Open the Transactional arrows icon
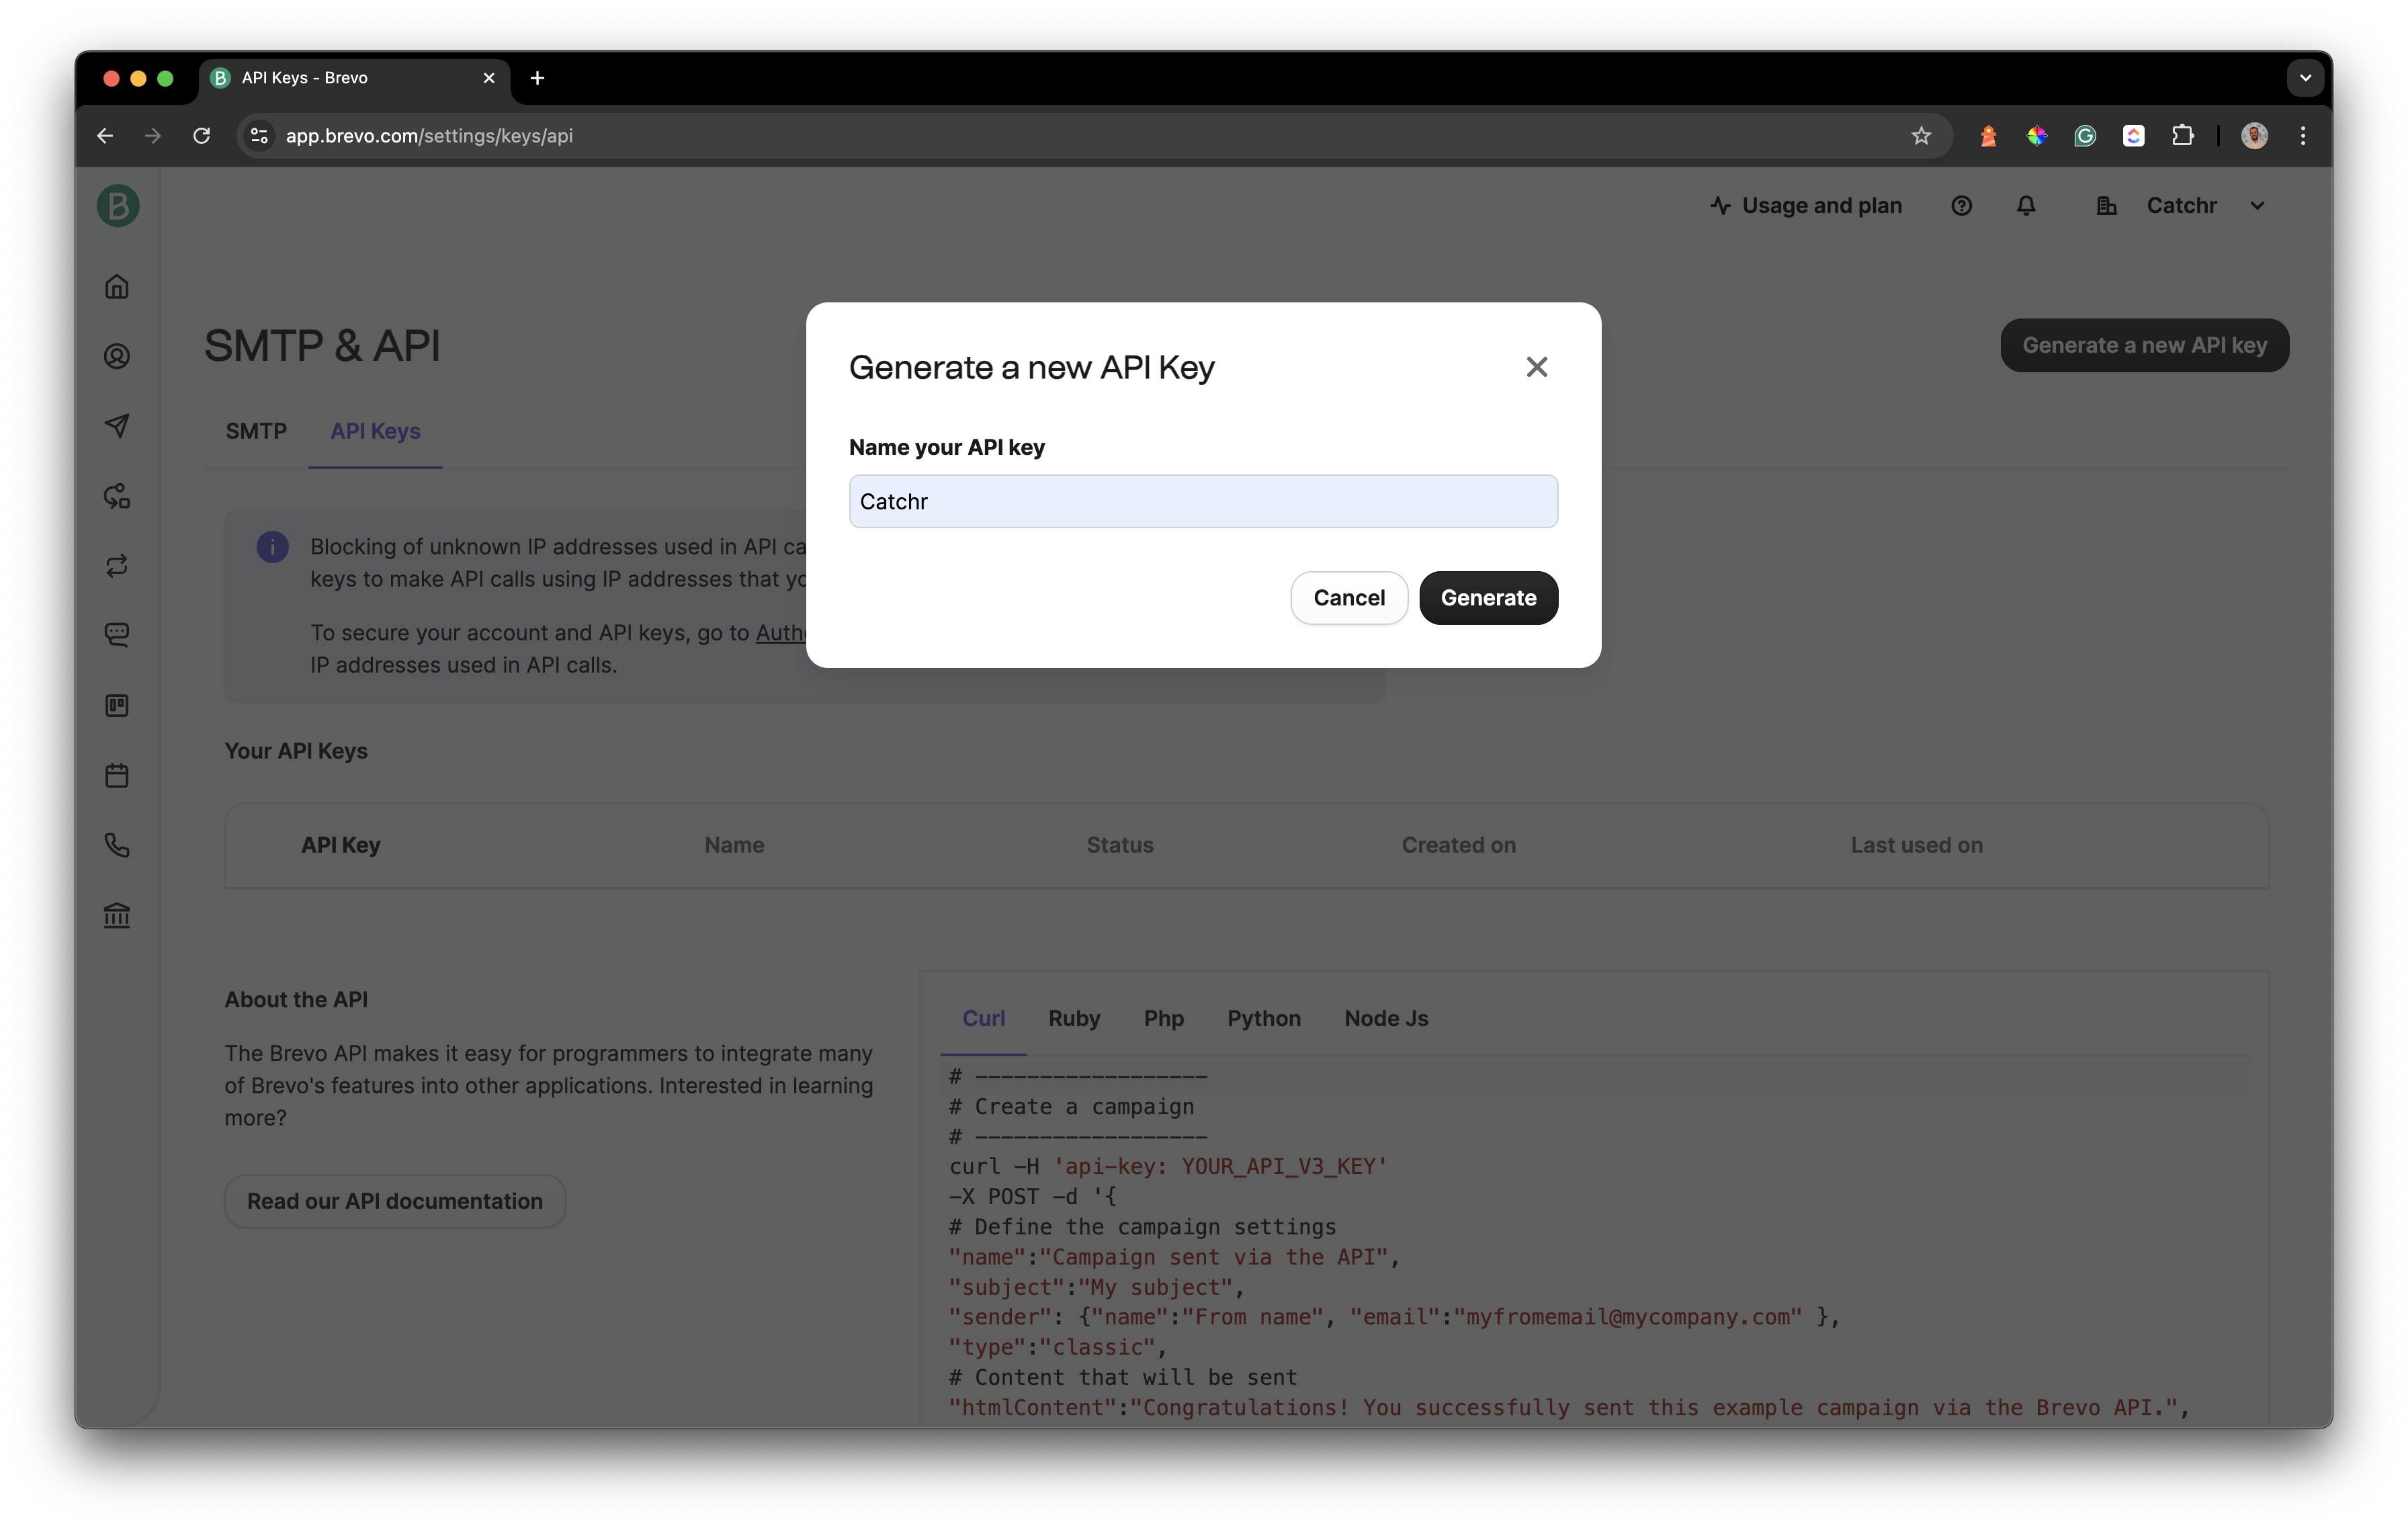The image size is (2408, 1528). [117, 566]
